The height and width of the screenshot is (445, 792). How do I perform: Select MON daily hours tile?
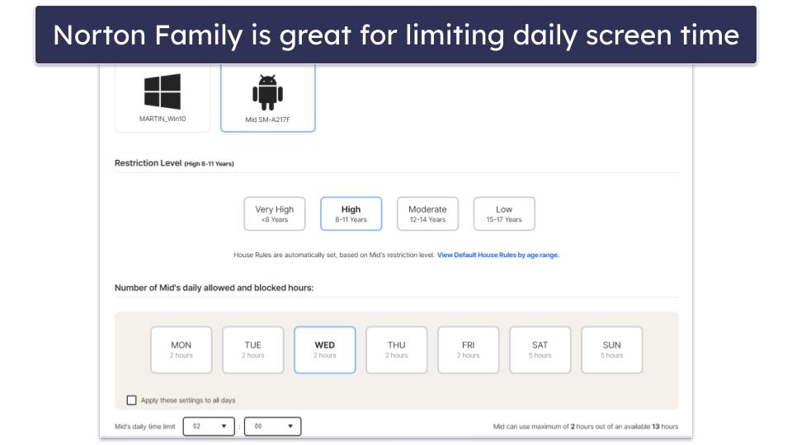(181, 350)
